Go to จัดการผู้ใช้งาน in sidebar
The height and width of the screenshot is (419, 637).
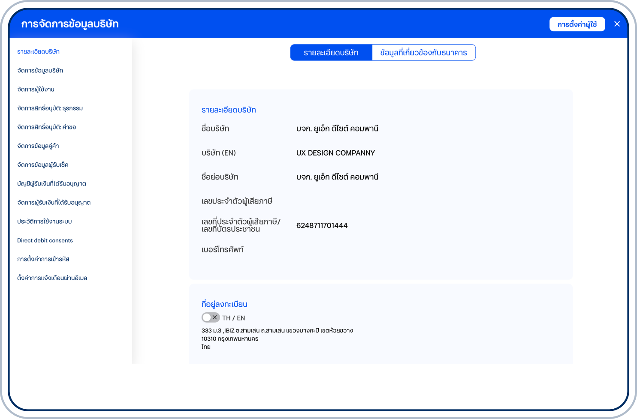(x=36, y=90)
